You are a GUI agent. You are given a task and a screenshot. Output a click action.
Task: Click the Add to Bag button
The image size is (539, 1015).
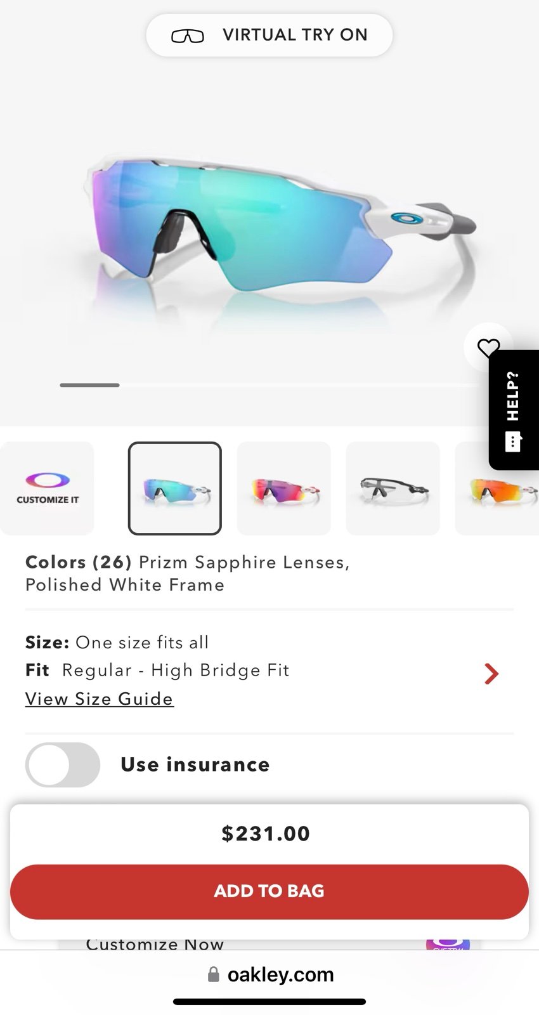(x=269, y=891)
